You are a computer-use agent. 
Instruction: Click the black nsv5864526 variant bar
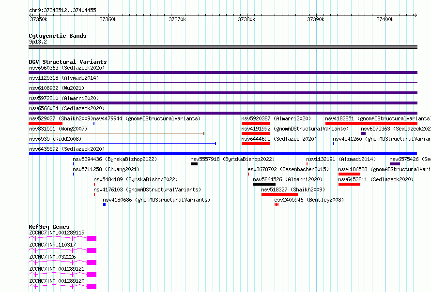point(264,184)
